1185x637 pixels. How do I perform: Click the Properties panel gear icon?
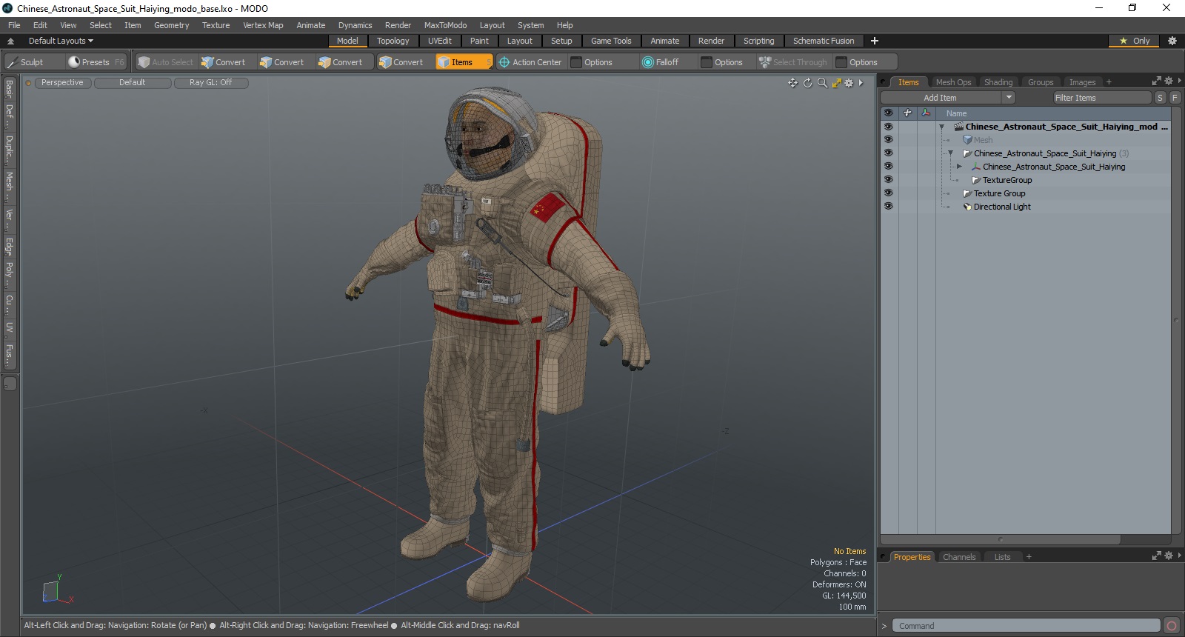pyautogui.click(x=1169, y=556)
